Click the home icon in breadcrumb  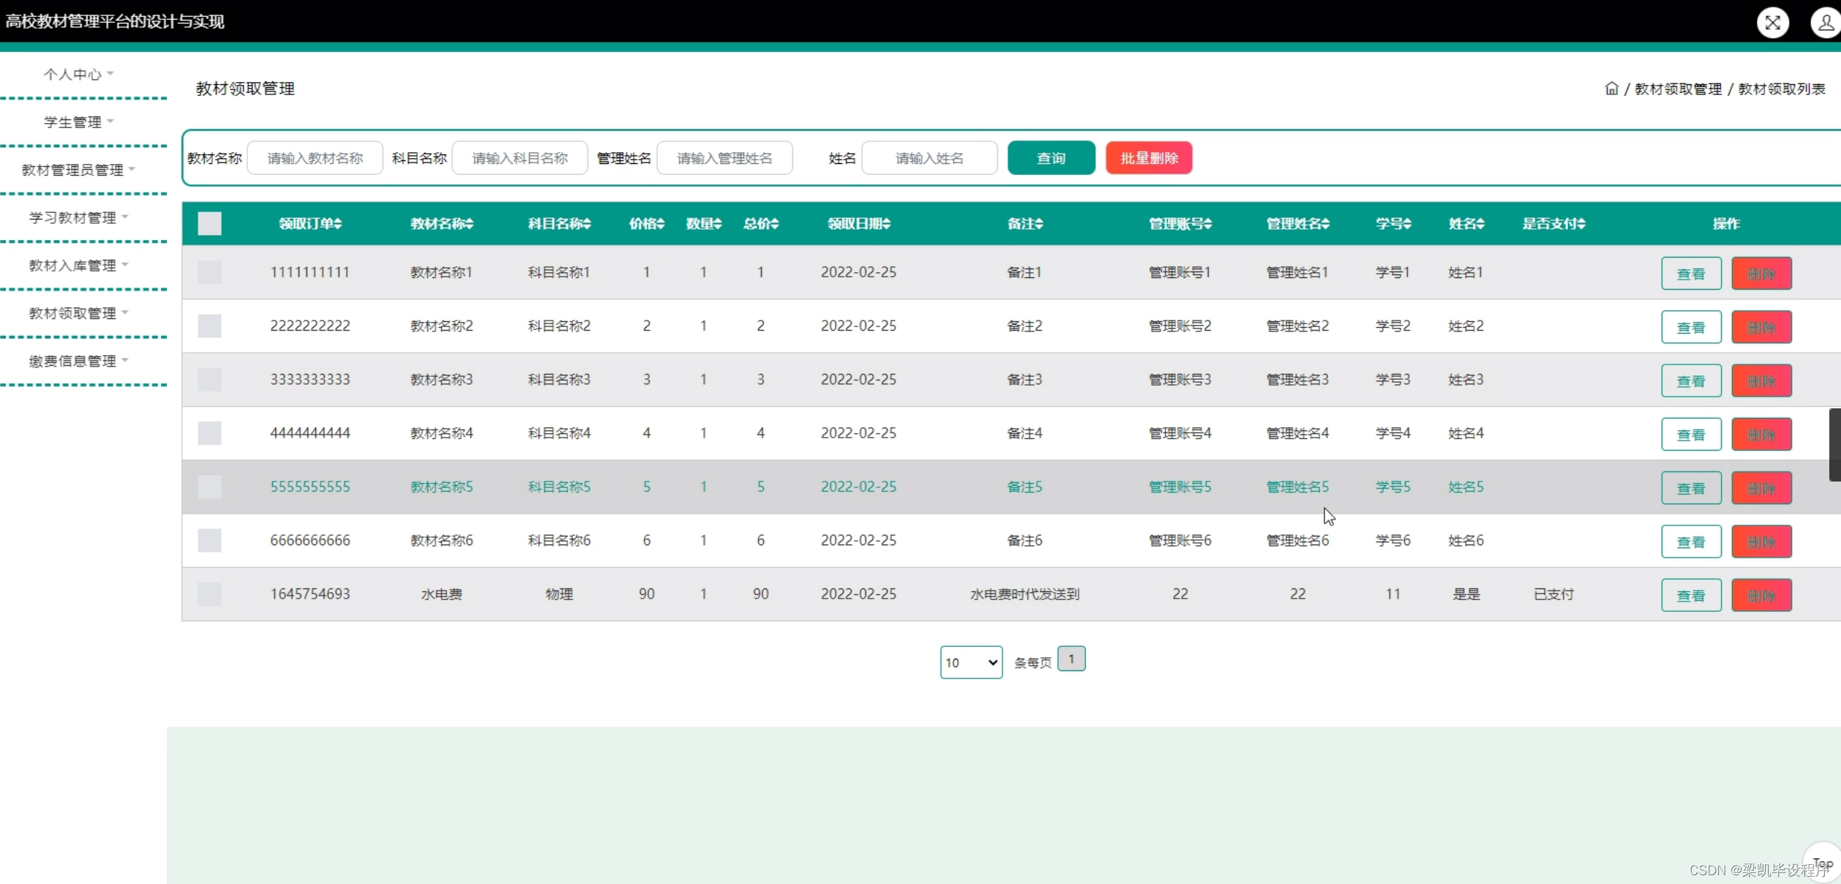[1611, 89]
